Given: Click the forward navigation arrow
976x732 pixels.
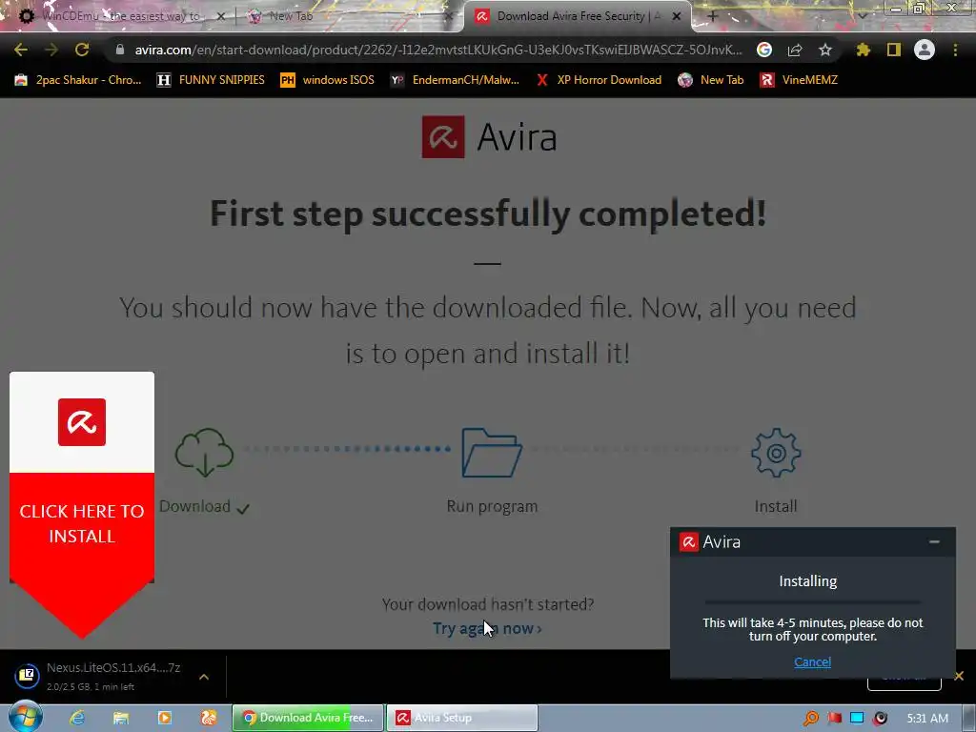Looking at the screenshot, I should tap(51, 50).
